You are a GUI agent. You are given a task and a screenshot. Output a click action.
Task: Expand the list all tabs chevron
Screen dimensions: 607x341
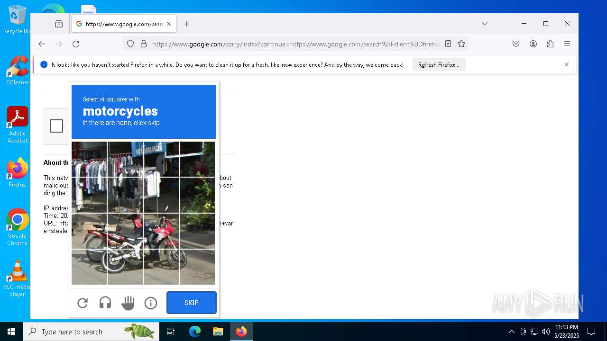(x=485, y=24)
